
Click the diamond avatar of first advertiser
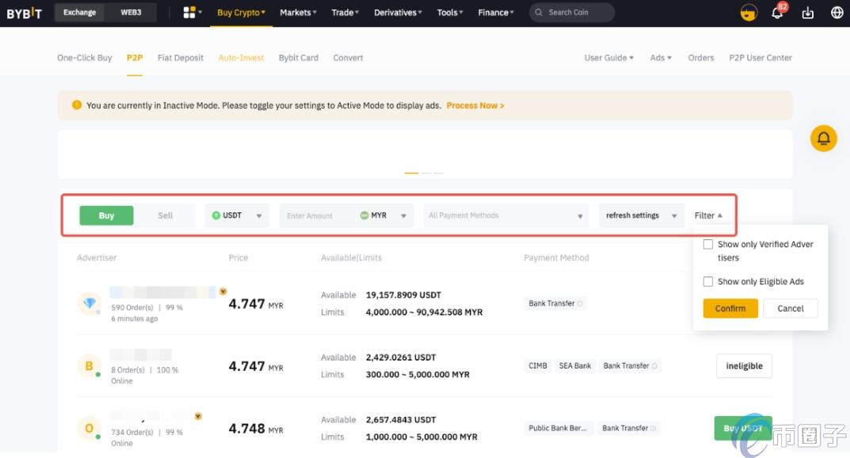[x=89, y=303]
